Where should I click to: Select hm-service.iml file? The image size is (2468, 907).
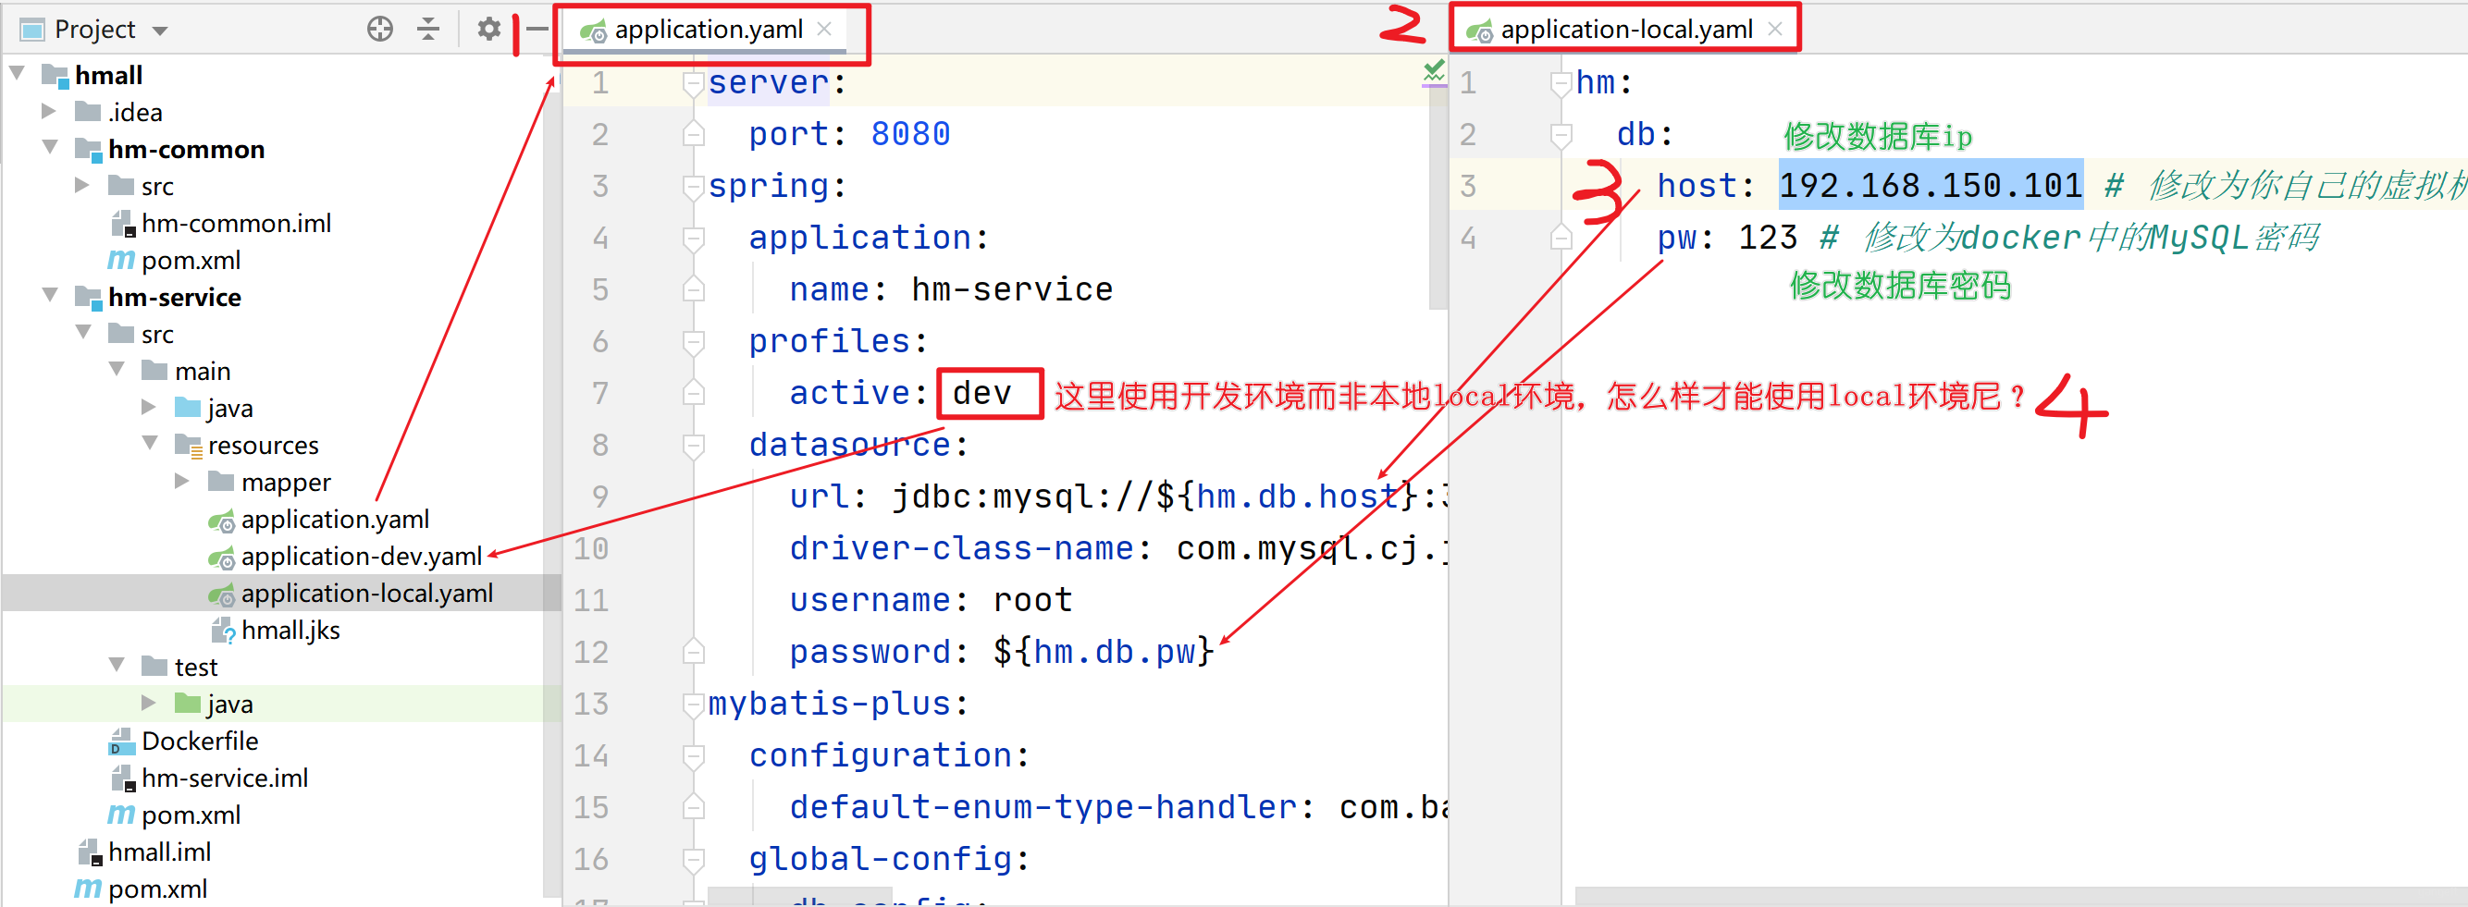tap(224, 778)
